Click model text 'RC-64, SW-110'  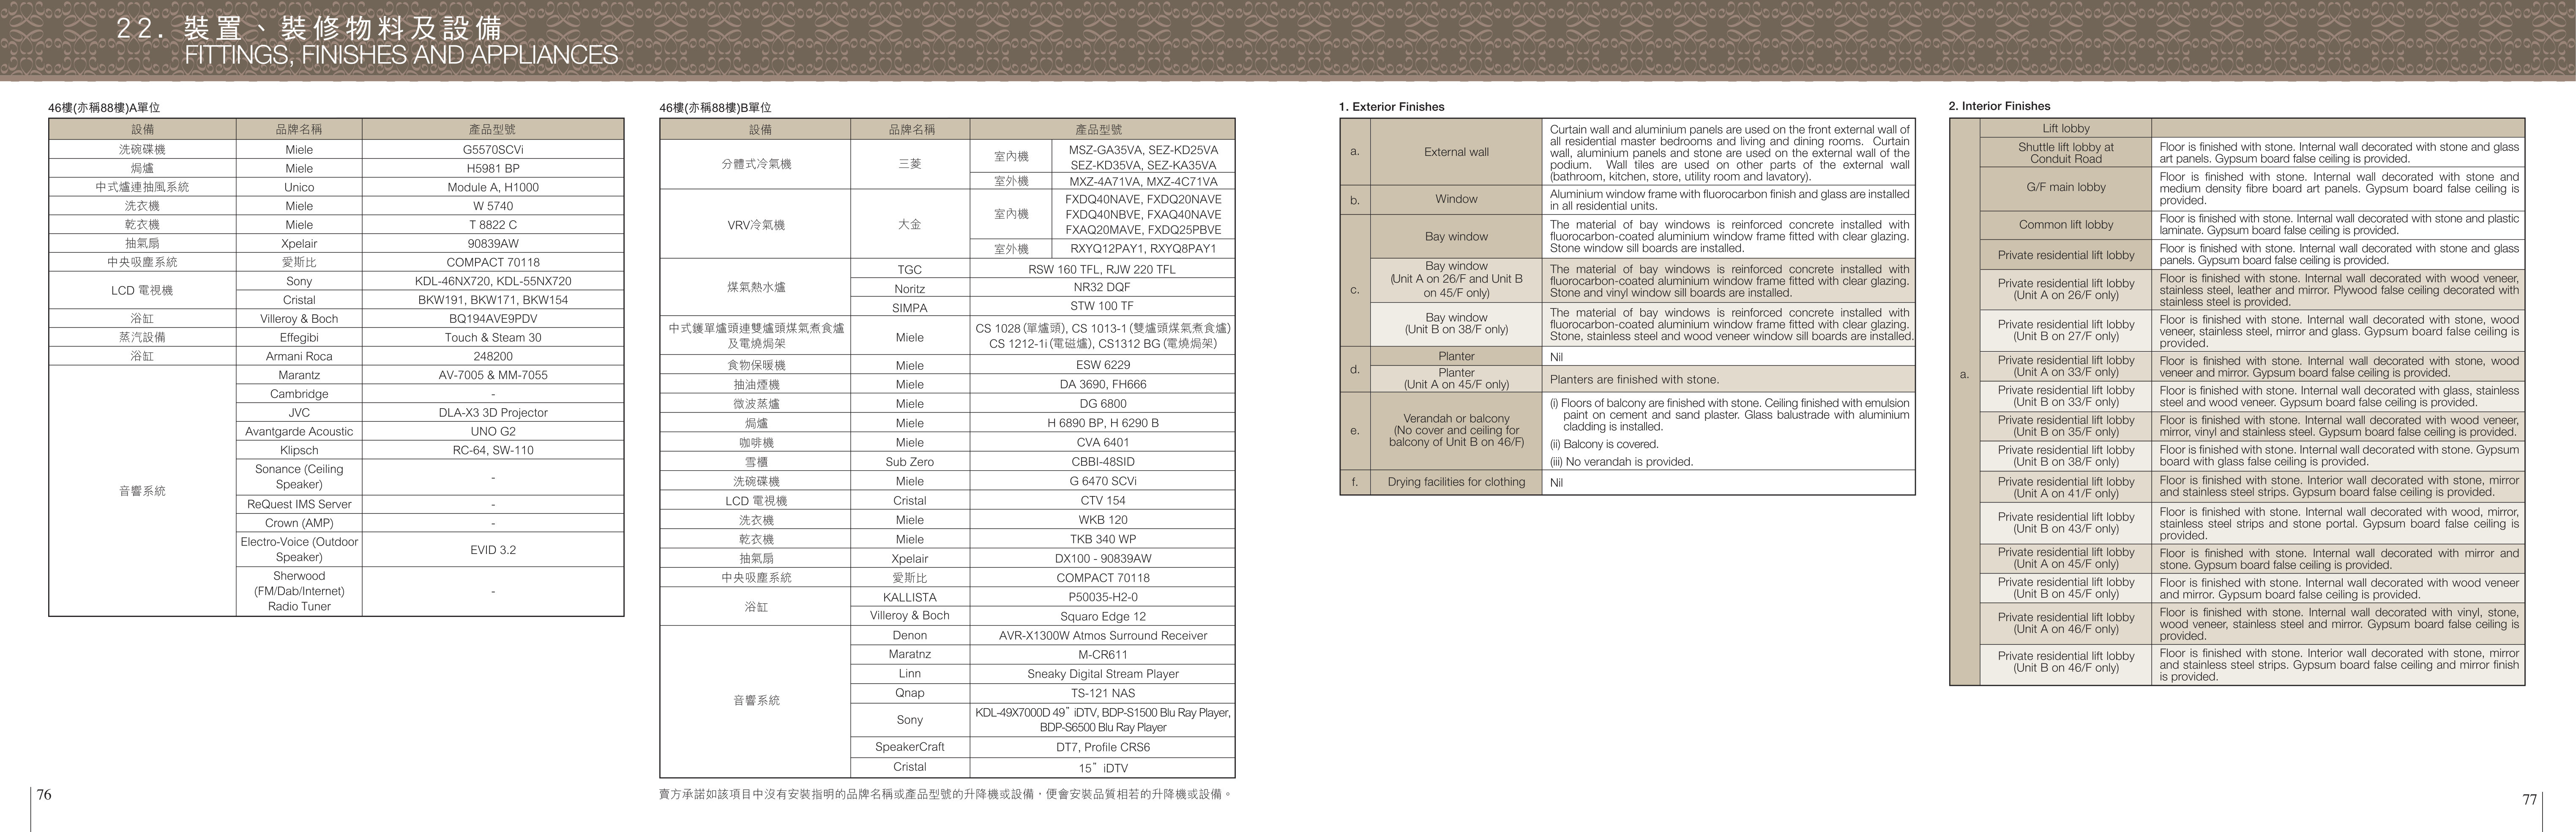[x=493, y=450]
